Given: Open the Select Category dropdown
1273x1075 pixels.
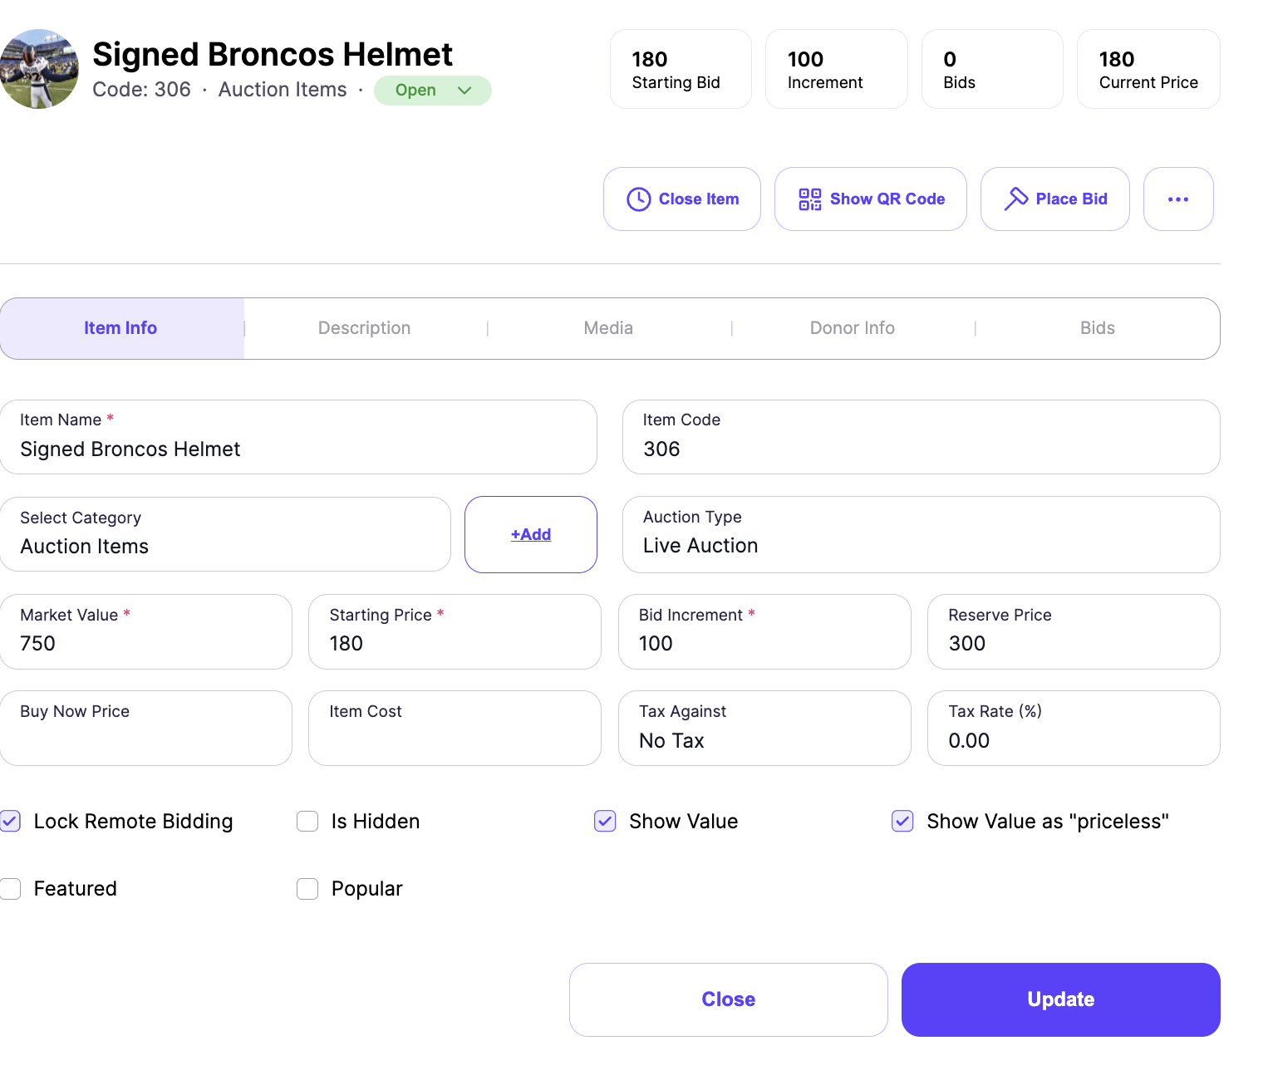Looking at the screenshot, I should point(225,534).
